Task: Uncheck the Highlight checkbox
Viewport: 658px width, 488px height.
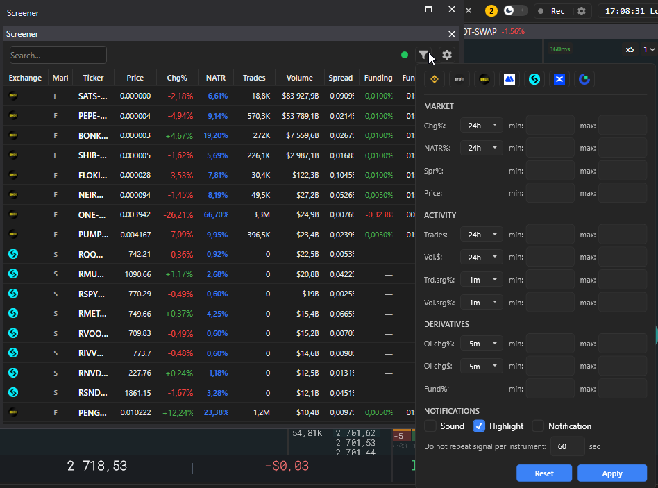Action: coord(479,426)
